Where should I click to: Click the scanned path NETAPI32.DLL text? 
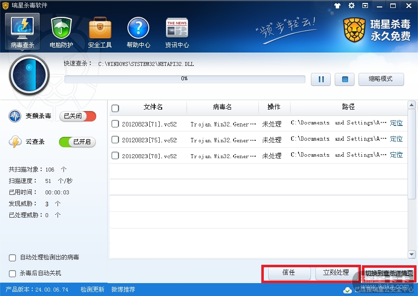point(146,64)
